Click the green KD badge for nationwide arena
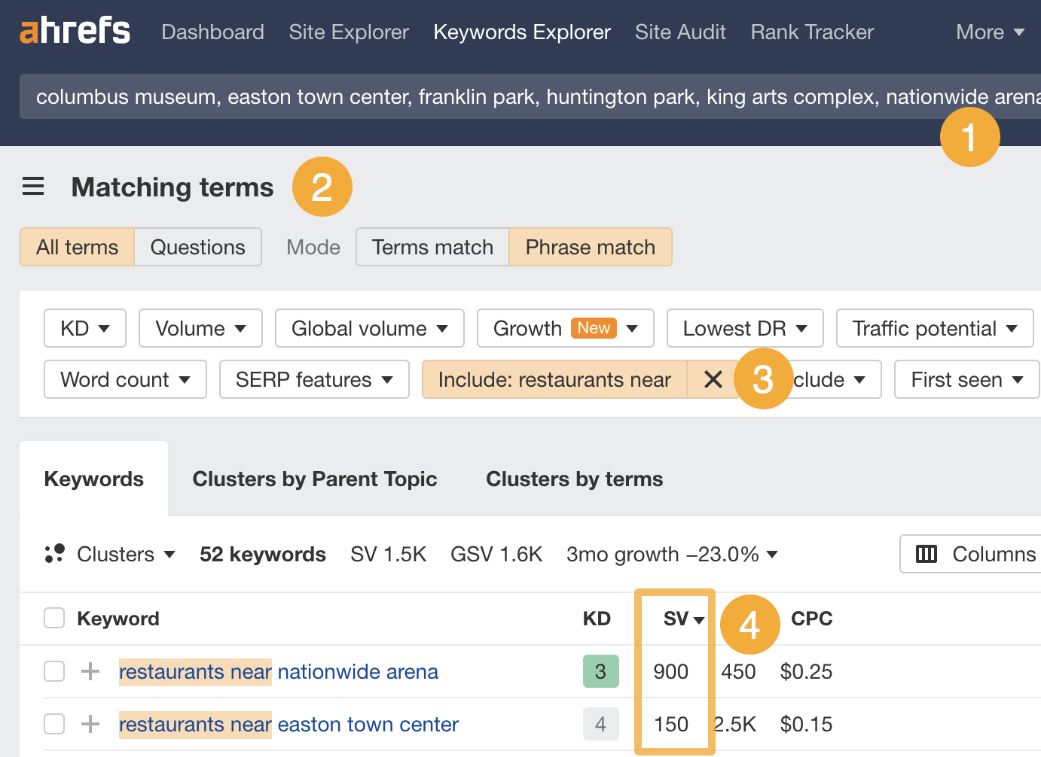 tap(600, 671)
